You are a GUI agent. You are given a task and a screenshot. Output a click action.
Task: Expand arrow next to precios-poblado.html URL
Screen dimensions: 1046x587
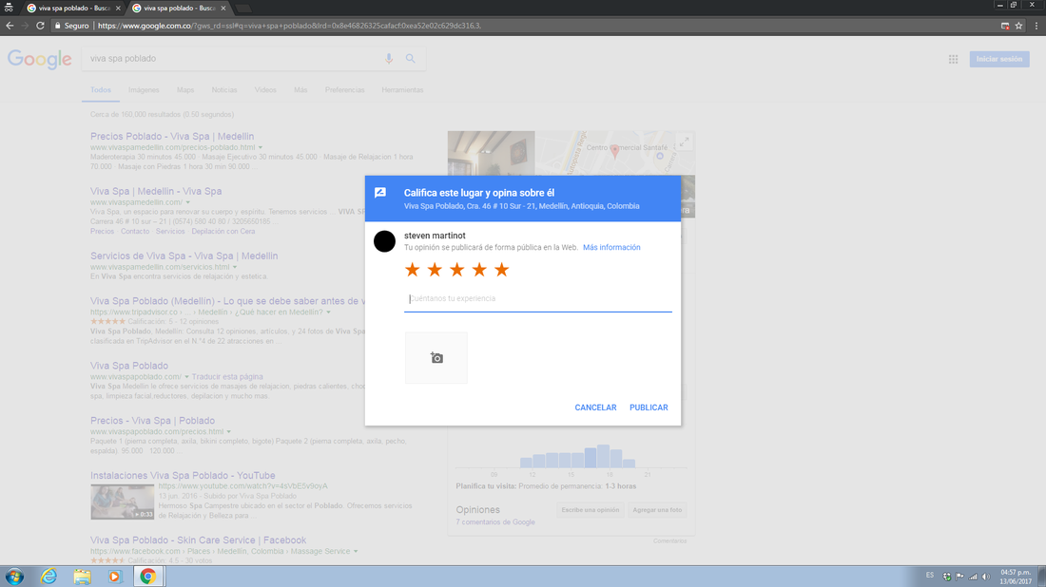tap(261, 147)
